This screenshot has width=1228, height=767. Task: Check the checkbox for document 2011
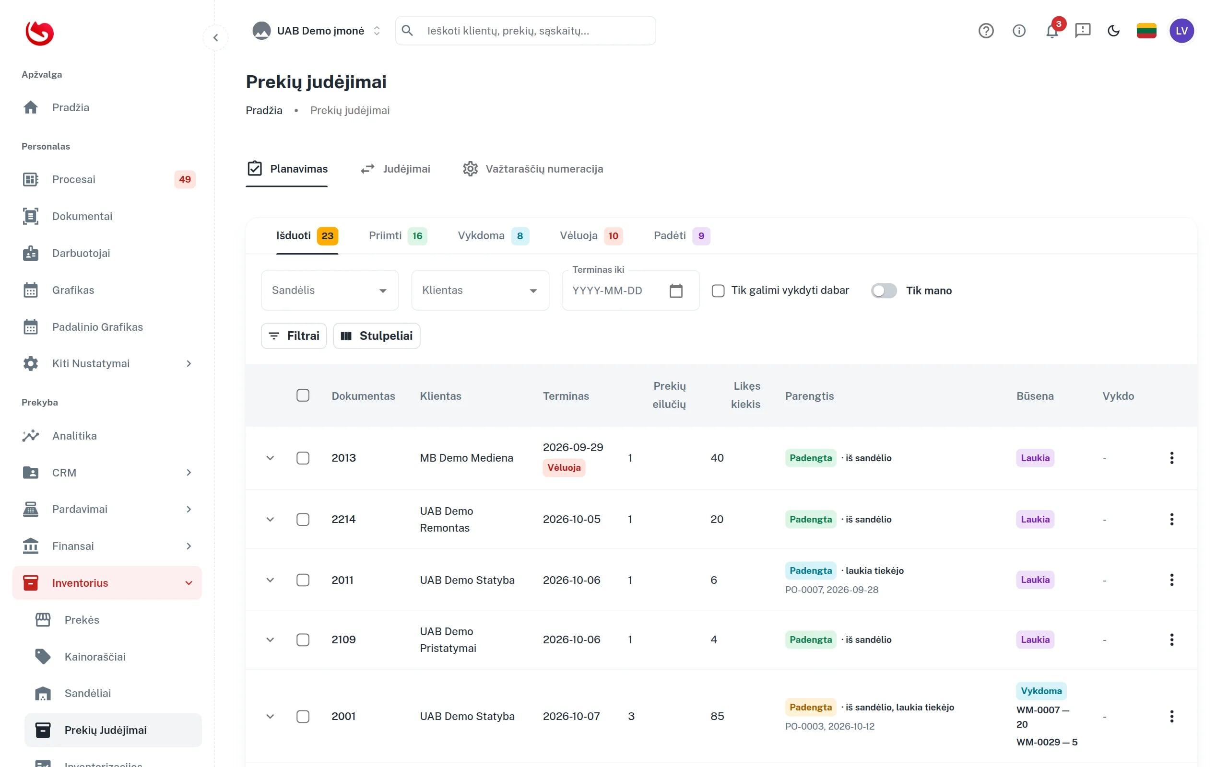[x=303, y=580]
